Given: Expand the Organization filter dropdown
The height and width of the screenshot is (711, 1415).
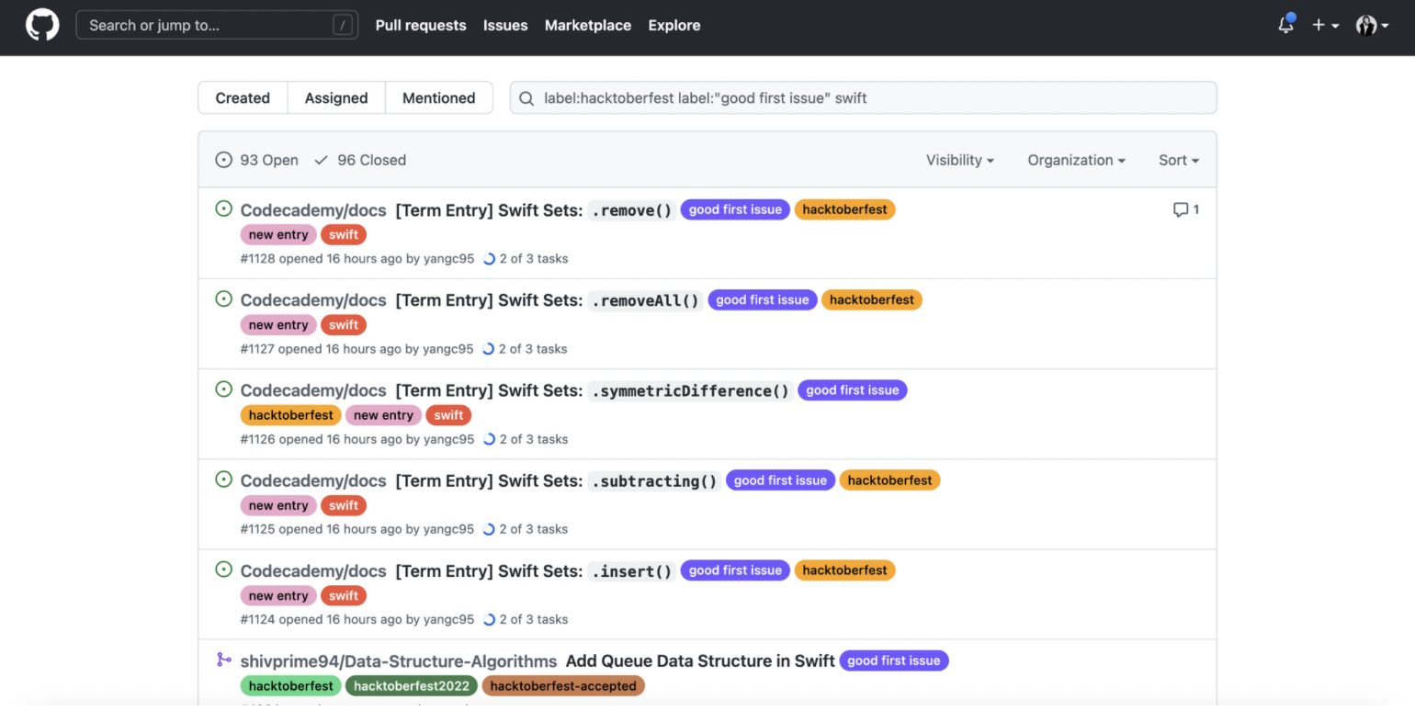Looking at the screenshot, I should coord(1077,160).
